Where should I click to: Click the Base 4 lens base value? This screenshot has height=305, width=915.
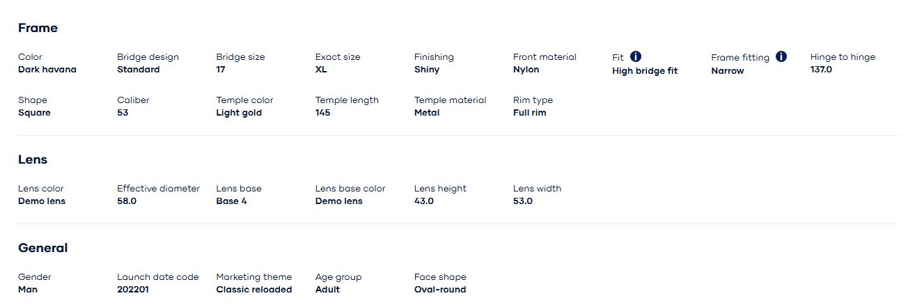pos(231,201)
